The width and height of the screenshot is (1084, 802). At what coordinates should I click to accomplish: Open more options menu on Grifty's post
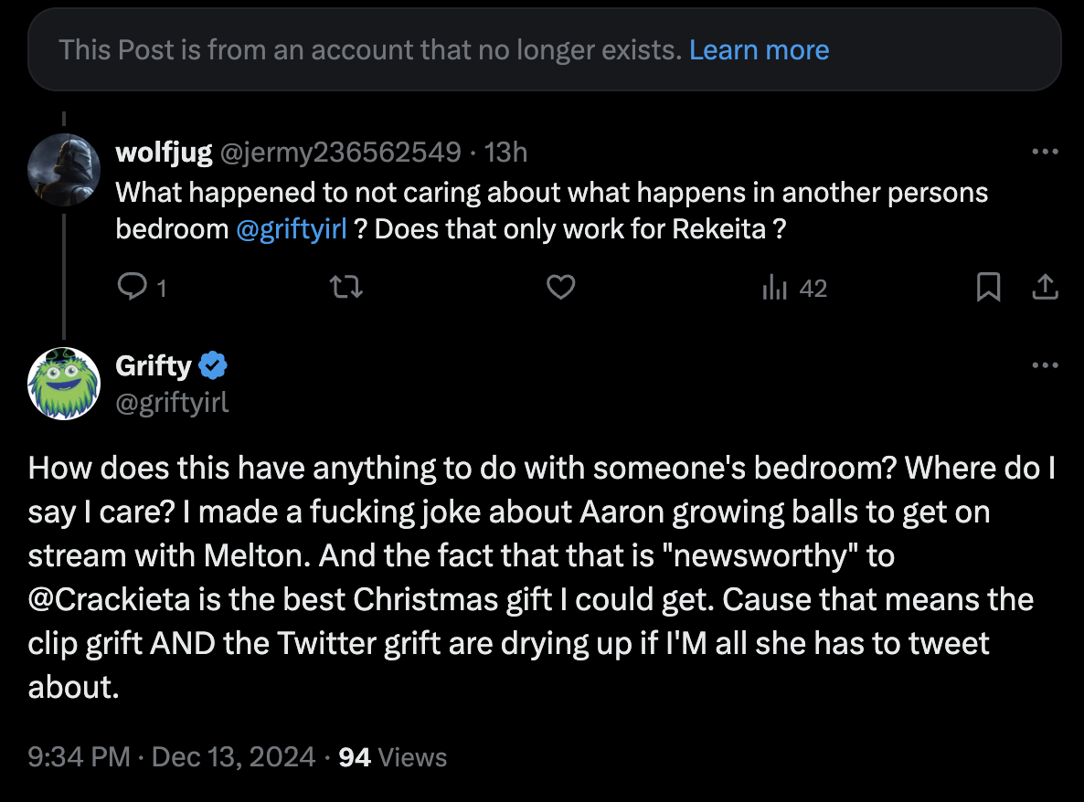coord(1045,364)
